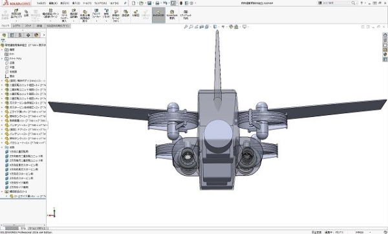Open the ConfigurationManager tab icon
This screenshot has width=388, height=234.
pos(20,35)
